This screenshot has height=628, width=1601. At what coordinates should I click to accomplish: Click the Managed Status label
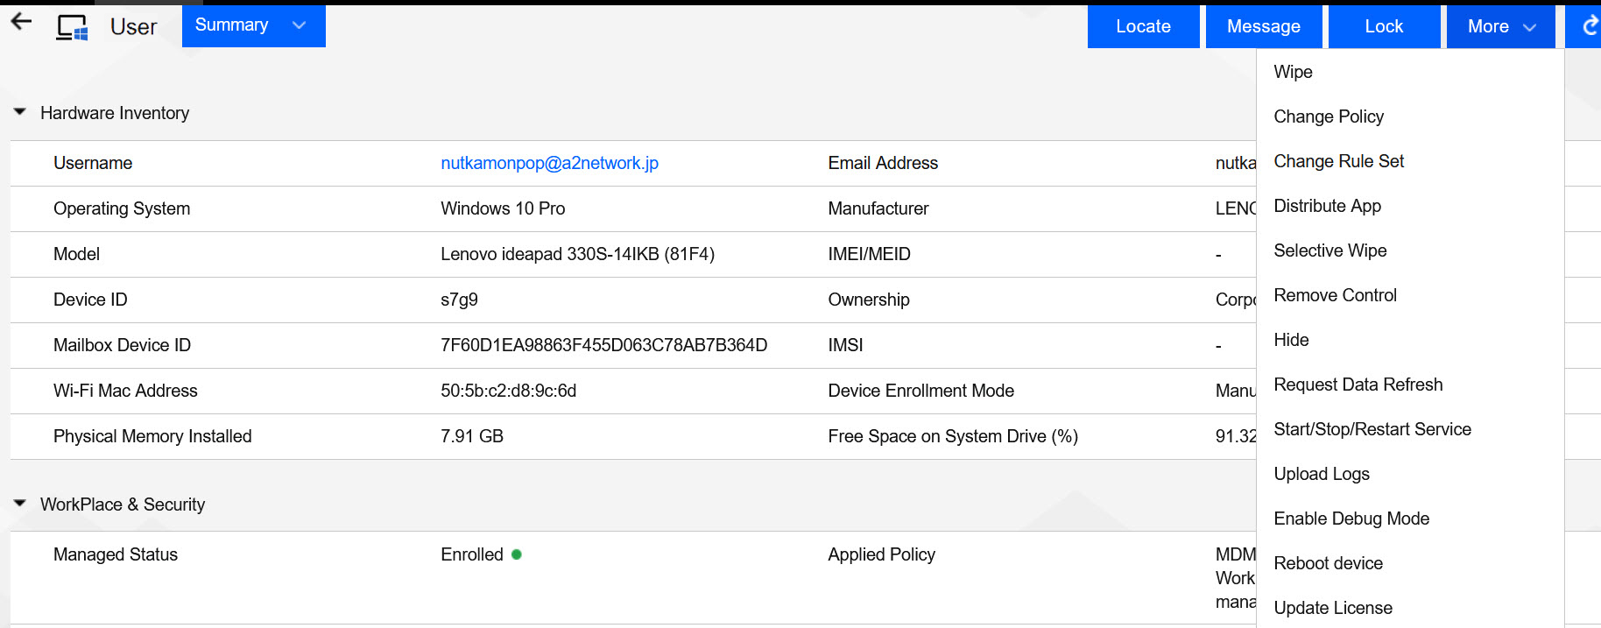tap(115, 554)
